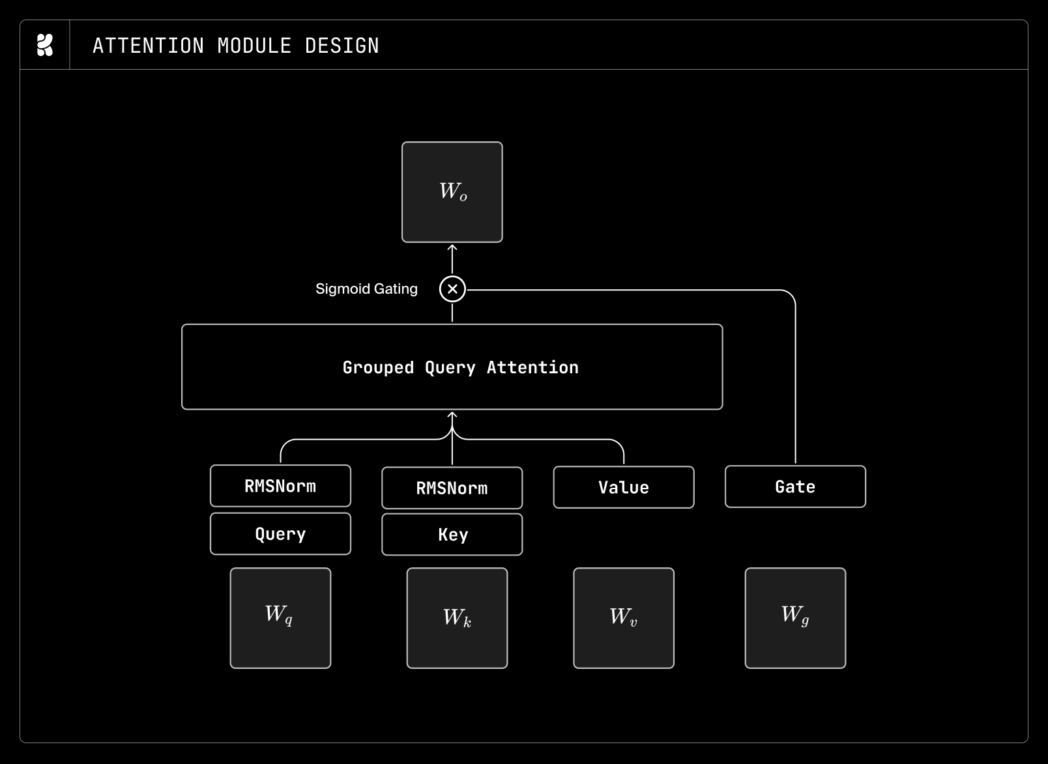Viewport: 1048px width, 764px height.
Task: Click the Attention Module Design title
Action: pos(236,46)
